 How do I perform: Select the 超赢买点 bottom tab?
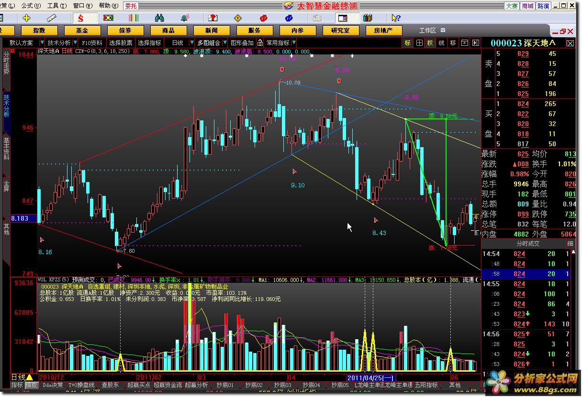(139, 385)
